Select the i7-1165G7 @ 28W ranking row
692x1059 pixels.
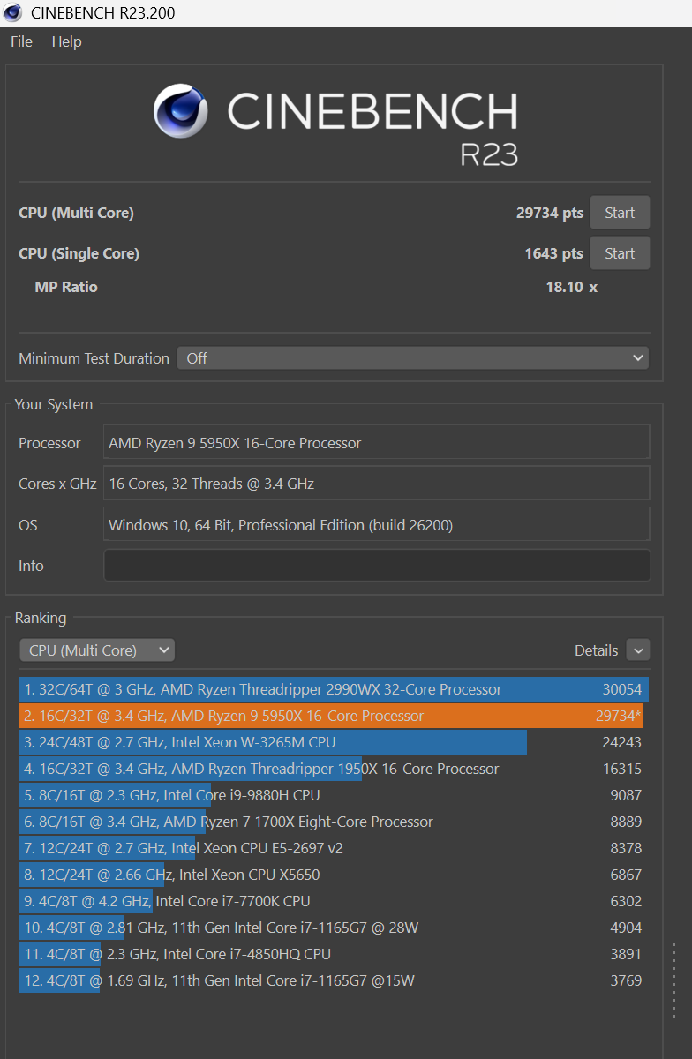[334, 928]
